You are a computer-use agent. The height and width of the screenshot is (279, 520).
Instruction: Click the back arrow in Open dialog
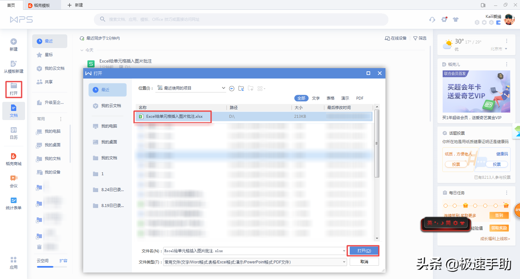point(232,89)
